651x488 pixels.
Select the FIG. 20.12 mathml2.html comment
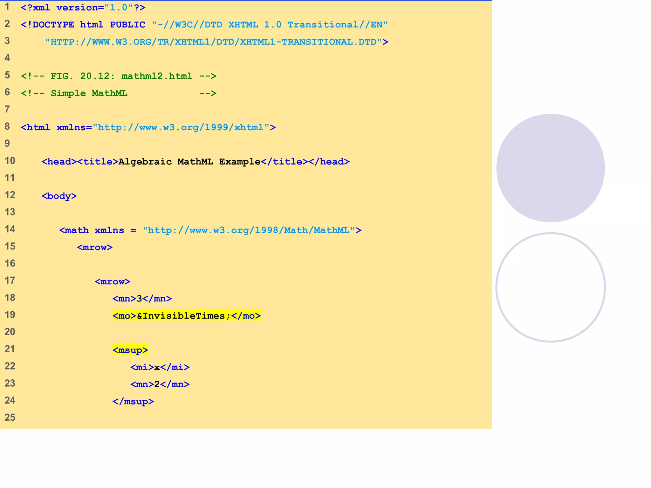pos(119,76)
